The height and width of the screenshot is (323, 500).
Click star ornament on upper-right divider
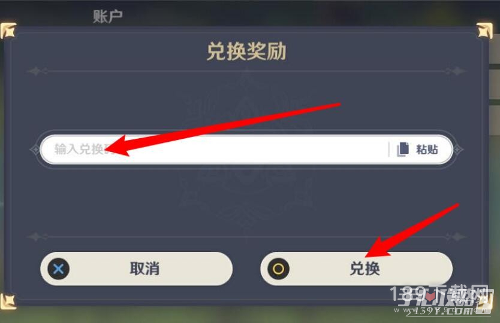457,71
